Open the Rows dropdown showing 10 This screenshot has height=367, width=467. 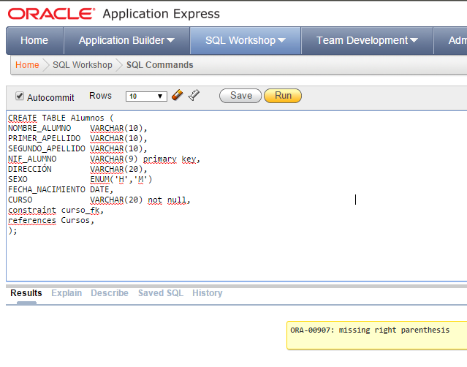pos(146,97)
